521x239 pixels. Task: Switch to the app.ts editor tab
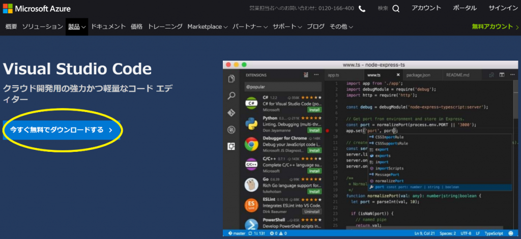point(343,75)
